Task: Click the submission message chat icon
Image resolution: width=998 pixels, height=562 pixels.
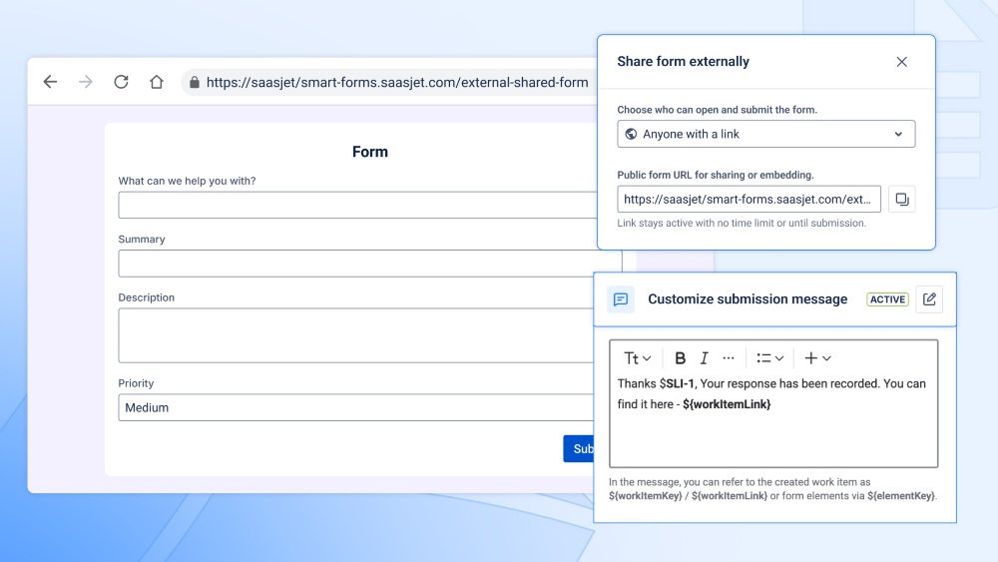Action: click(x=621, y=299)
